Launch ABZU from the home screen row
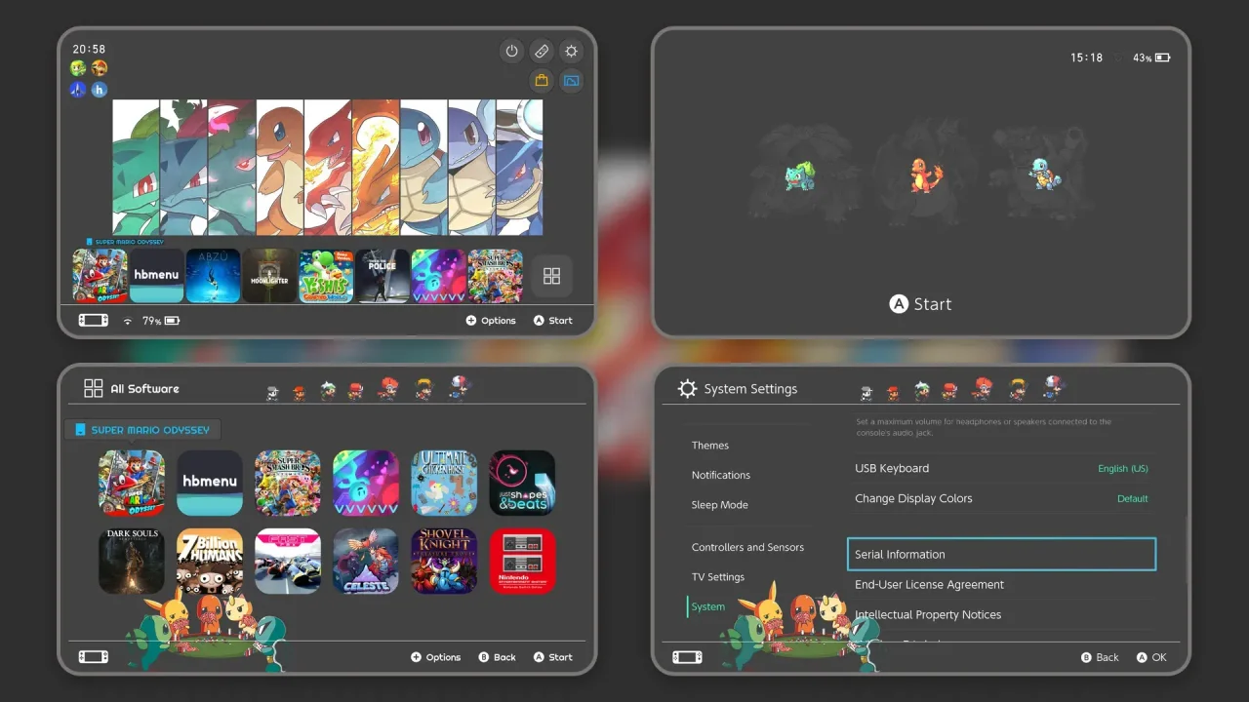This screenshot has width=1249, height=702. (214, 276)
